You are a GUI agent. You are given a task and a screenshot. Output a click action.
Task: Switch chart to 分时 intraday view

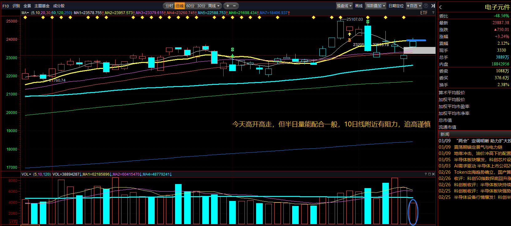click(169, 6)
